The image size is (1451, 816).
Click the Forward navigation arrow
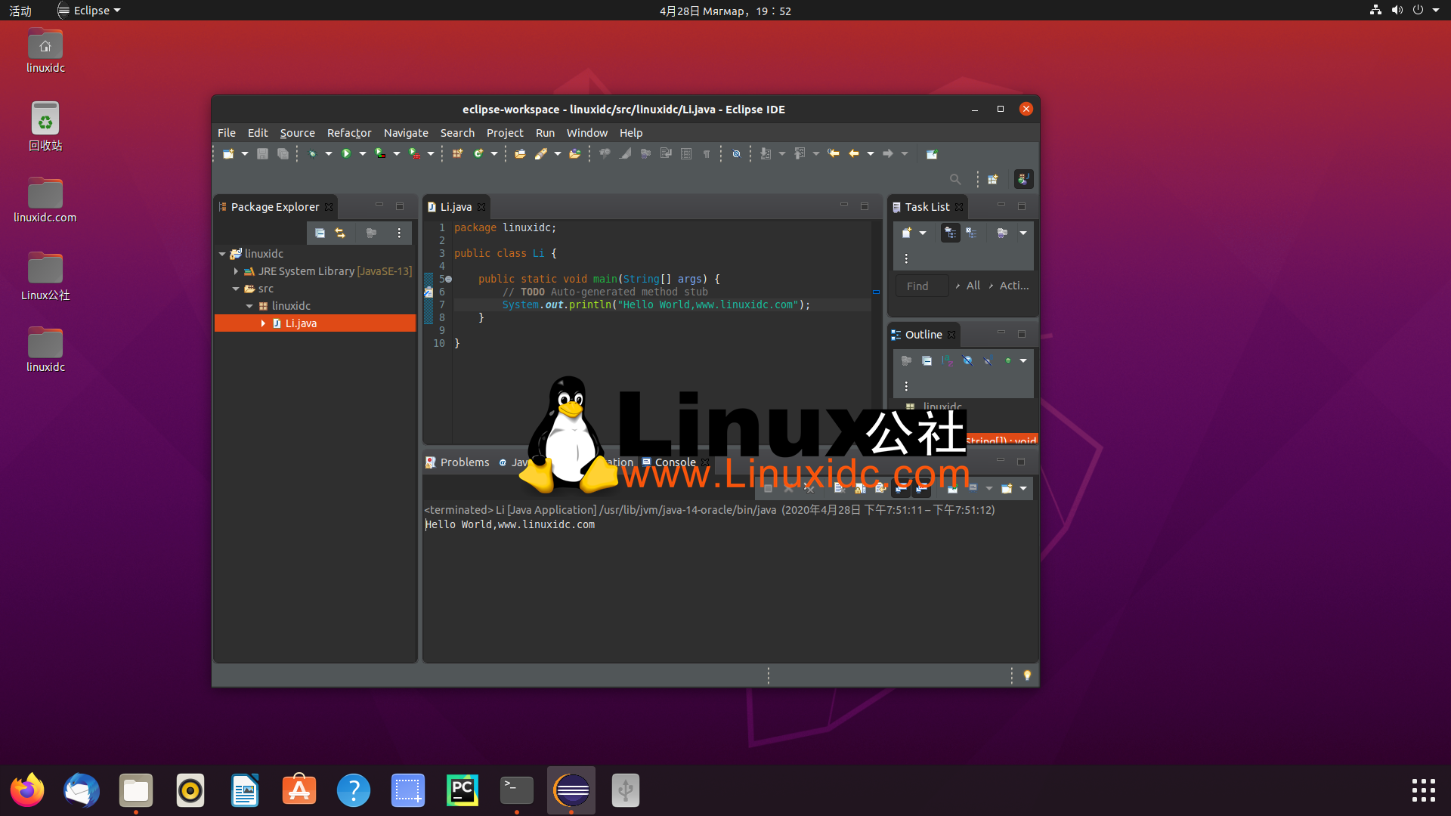(888, 153)
